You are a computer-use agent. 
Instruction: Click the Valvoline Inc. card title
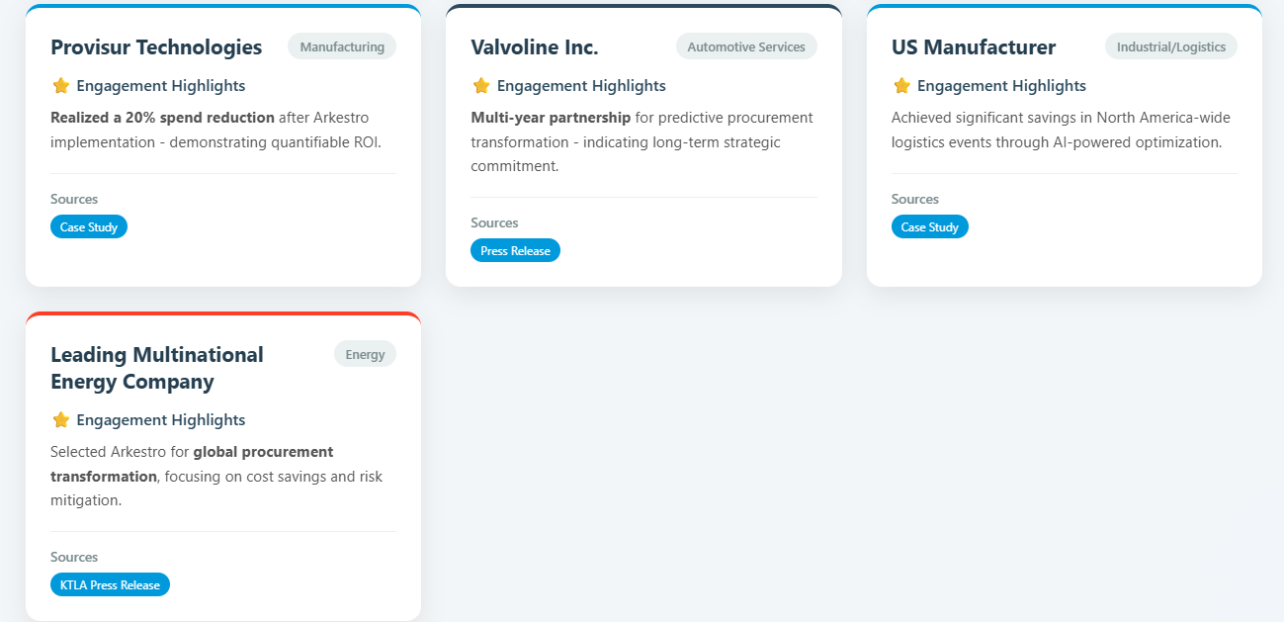(x=535, y=47)
